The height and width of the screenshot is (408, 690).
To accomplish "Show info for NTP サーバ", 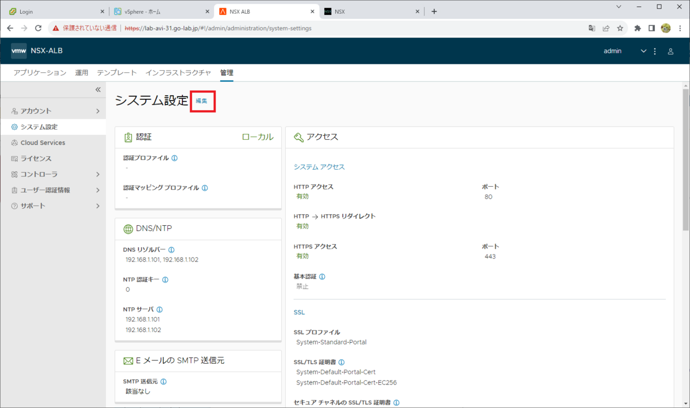I will (x=159, y=310).
